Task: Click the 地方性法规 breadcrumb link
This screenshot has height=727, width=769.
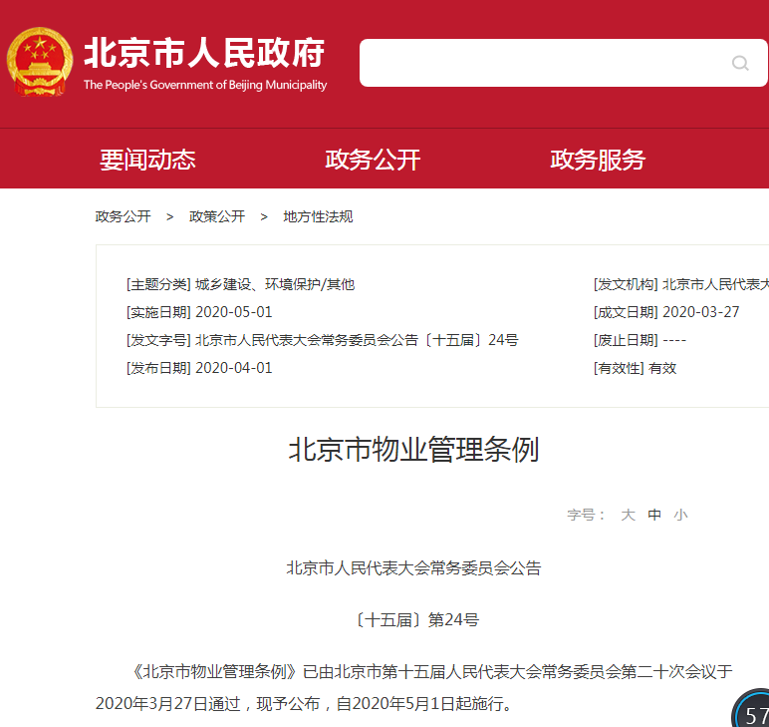Action: coord(318,216)
